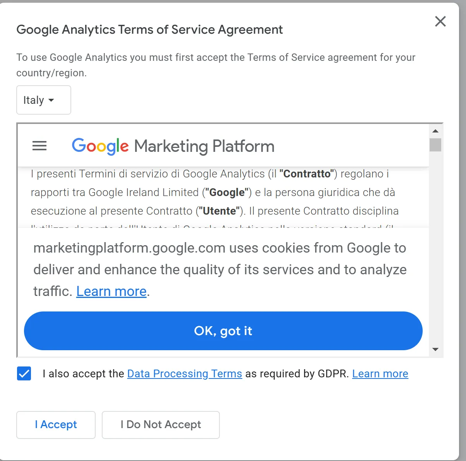Click the Google logo in terms frame
This screenshot has width=466, height=461.
pyautogui.click(x=100, y=146)
